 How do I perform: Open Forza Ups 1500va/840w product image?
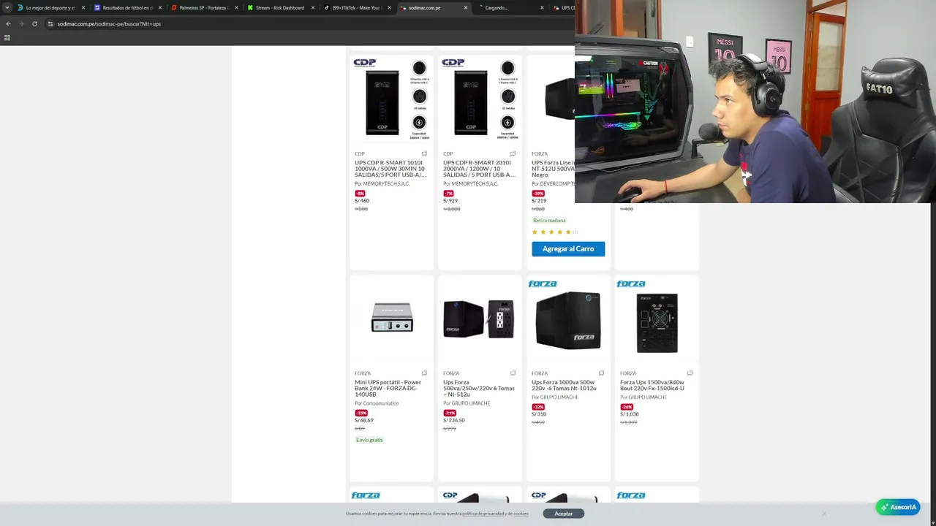(x=657, y=321)
